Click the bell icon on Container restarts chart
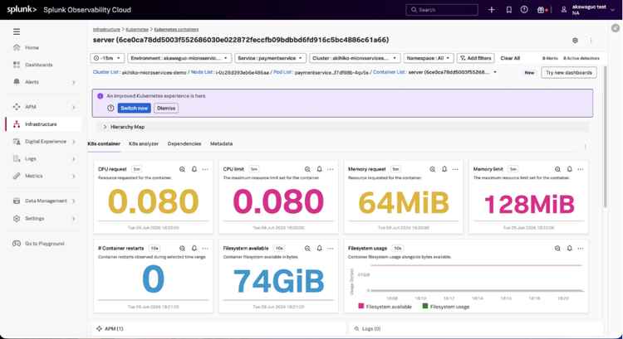The width and height of the screenshot is (623, 339). (x=194, y=248)
